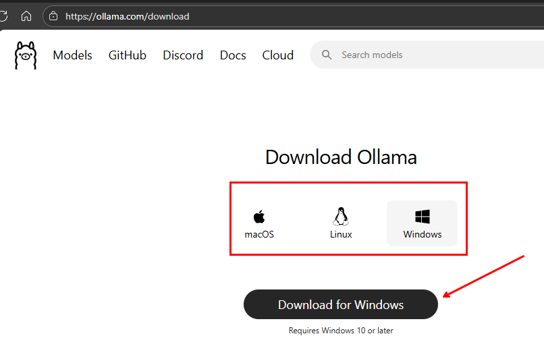Open site info icon beside the URL
The image size is (544, 361).
54,16
